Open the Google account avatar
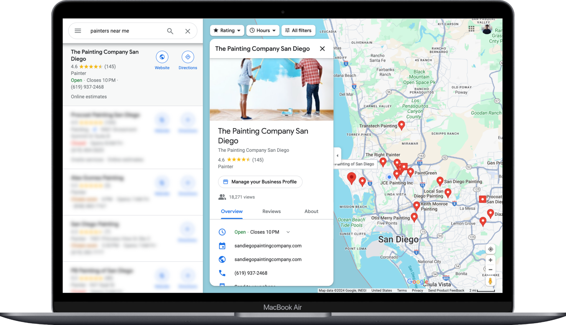Viewport: 566px width, 325px height. (487, 29)
